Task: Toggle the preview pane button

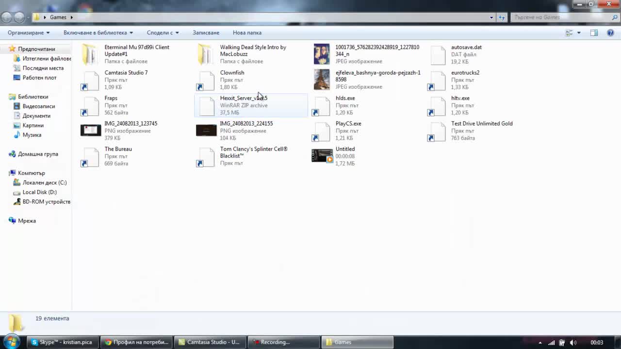Action: point(594,33)
